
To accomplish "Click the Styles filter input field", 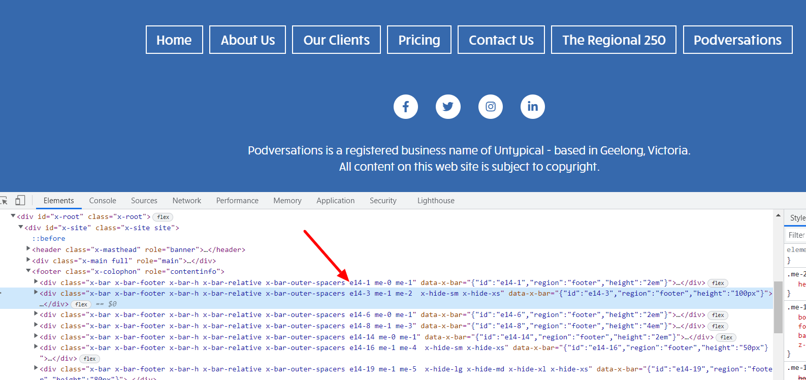I will pos(796,235).
